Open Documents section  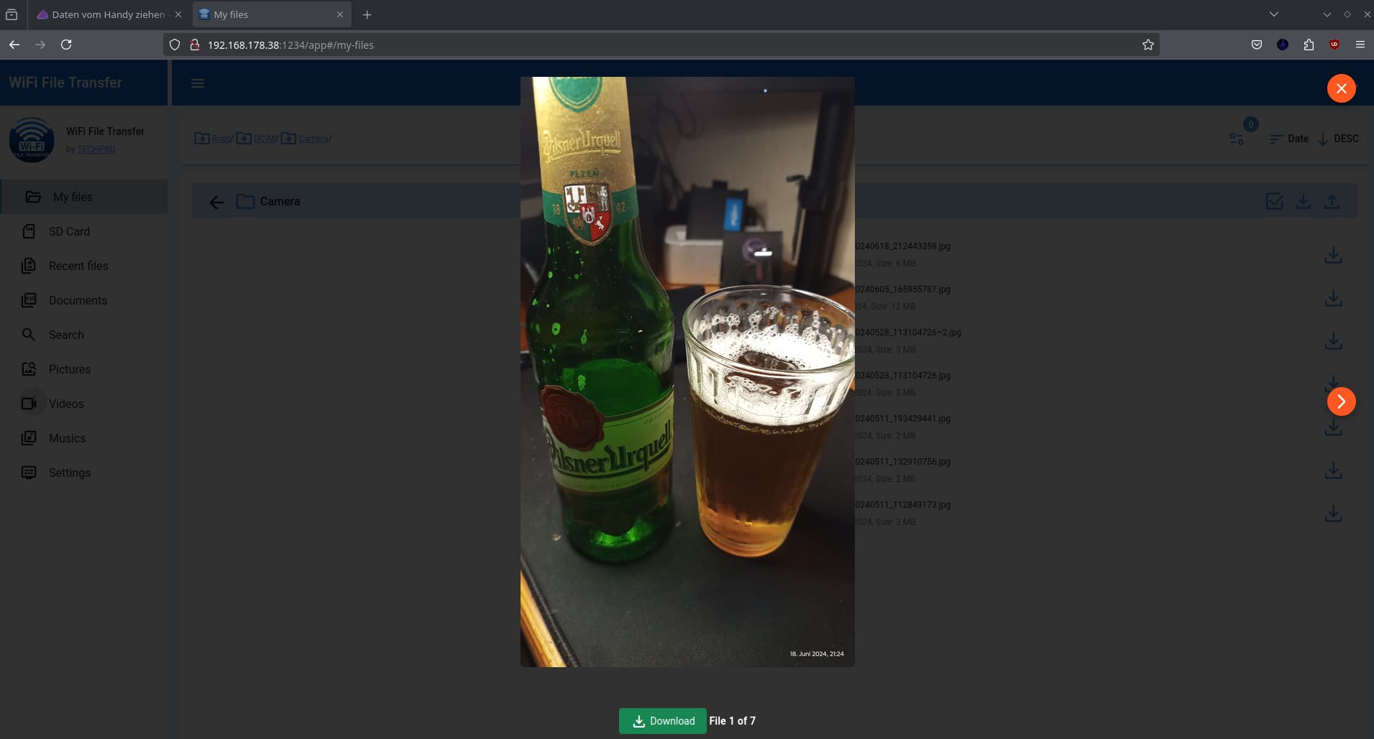point(84,300)
